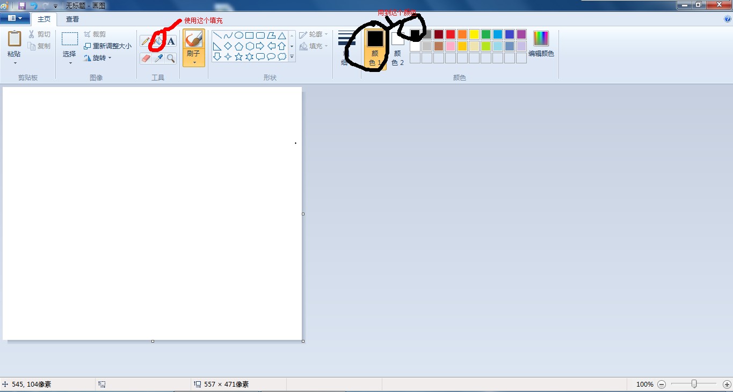Select the Text tool
This screenshot has width=733, height=392.
[171, 41]
